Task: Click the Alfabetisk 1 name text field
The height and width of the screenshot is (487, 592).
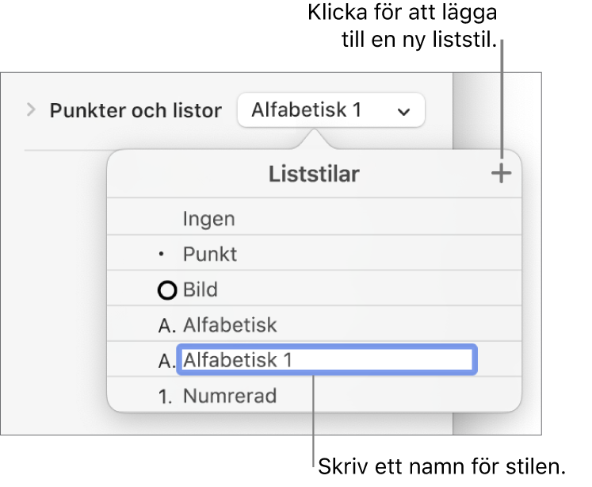Action: [327, 359]
